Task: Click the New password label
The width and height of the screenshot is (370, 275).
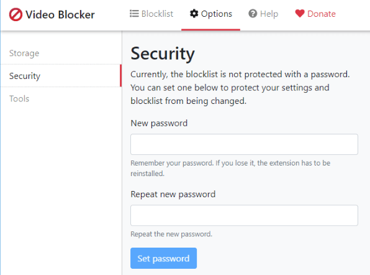Action: 159,123
